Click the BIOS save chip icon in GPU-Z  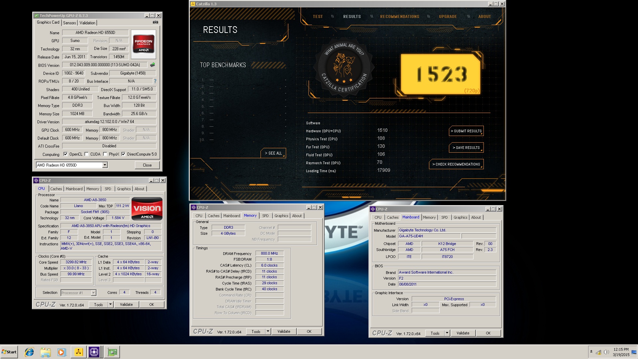coord(153,65)
